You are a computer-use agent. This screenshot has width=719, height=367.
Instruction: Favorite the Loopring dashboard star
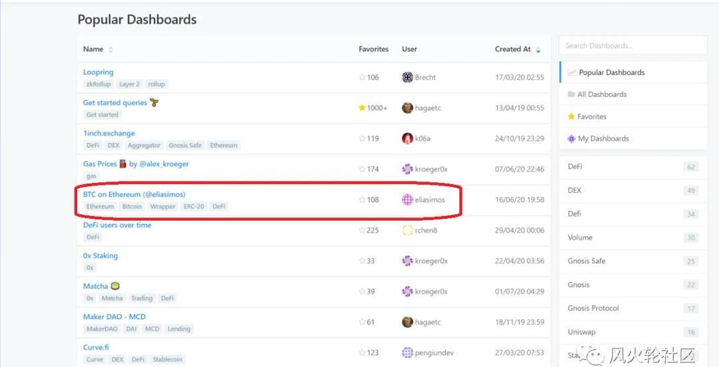362,77
